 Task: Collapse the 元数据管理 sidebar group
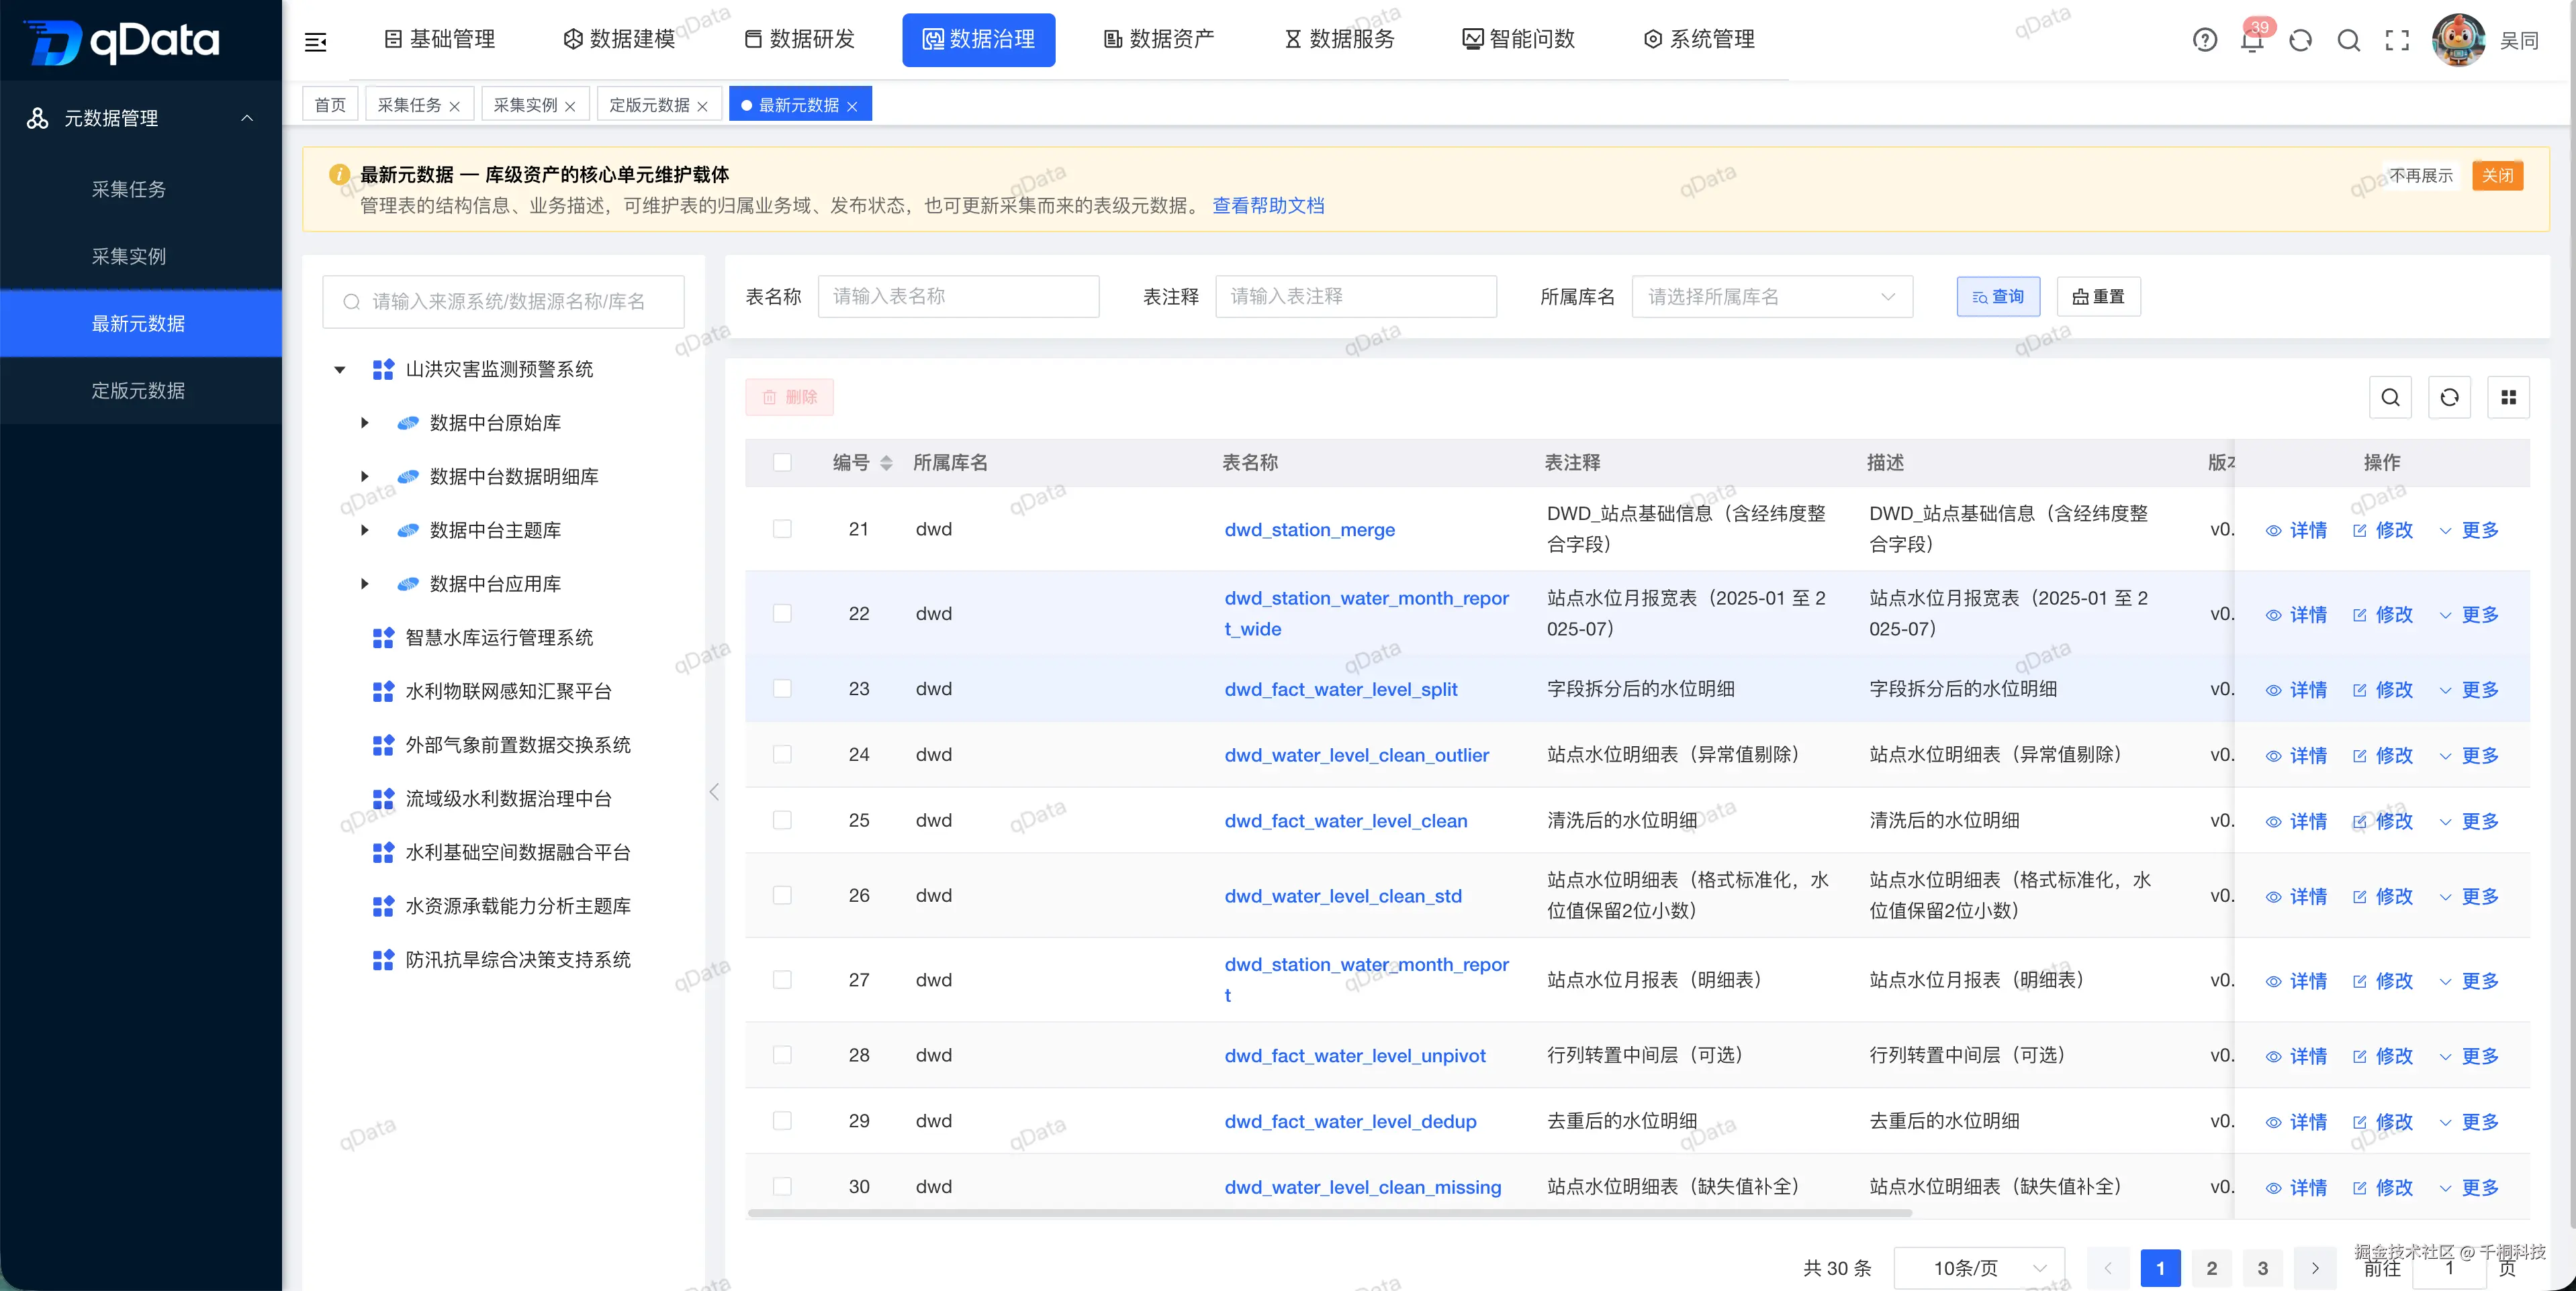141,119
